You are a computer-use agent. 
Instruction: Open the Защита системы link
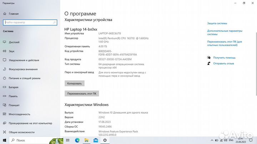(217, 24)
